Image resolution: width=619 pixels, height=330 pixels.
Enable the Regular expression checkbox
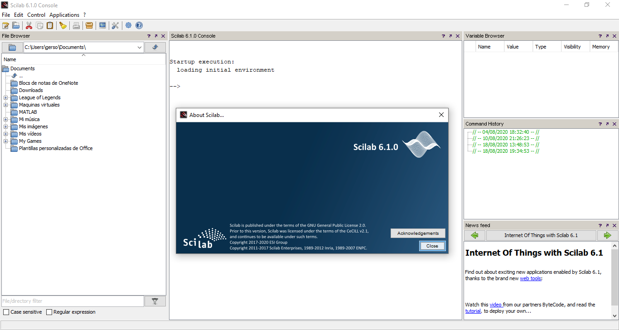coord(49,312)
